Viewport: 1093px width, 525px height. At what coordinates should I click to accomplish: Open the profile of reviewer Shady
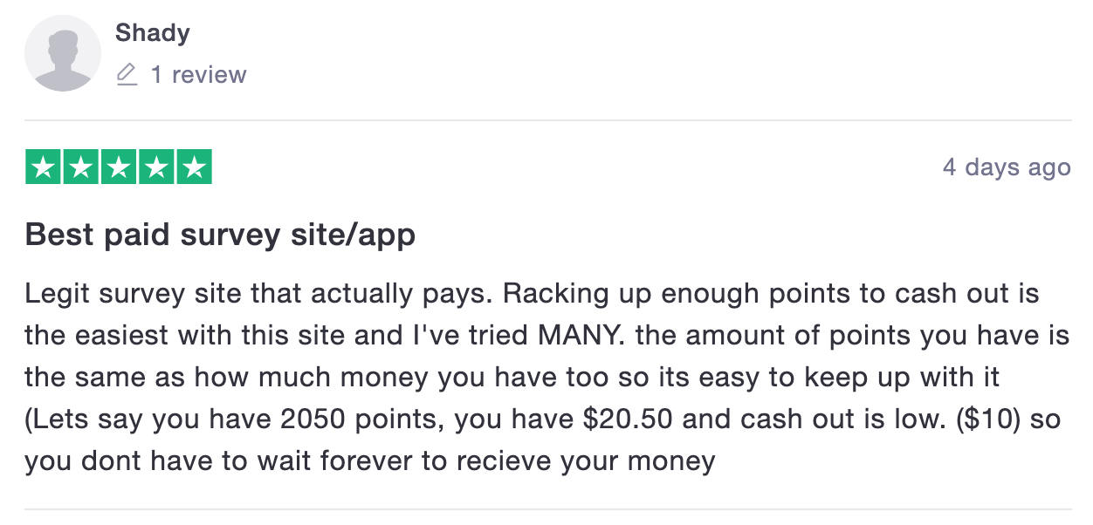pos(153,33)
